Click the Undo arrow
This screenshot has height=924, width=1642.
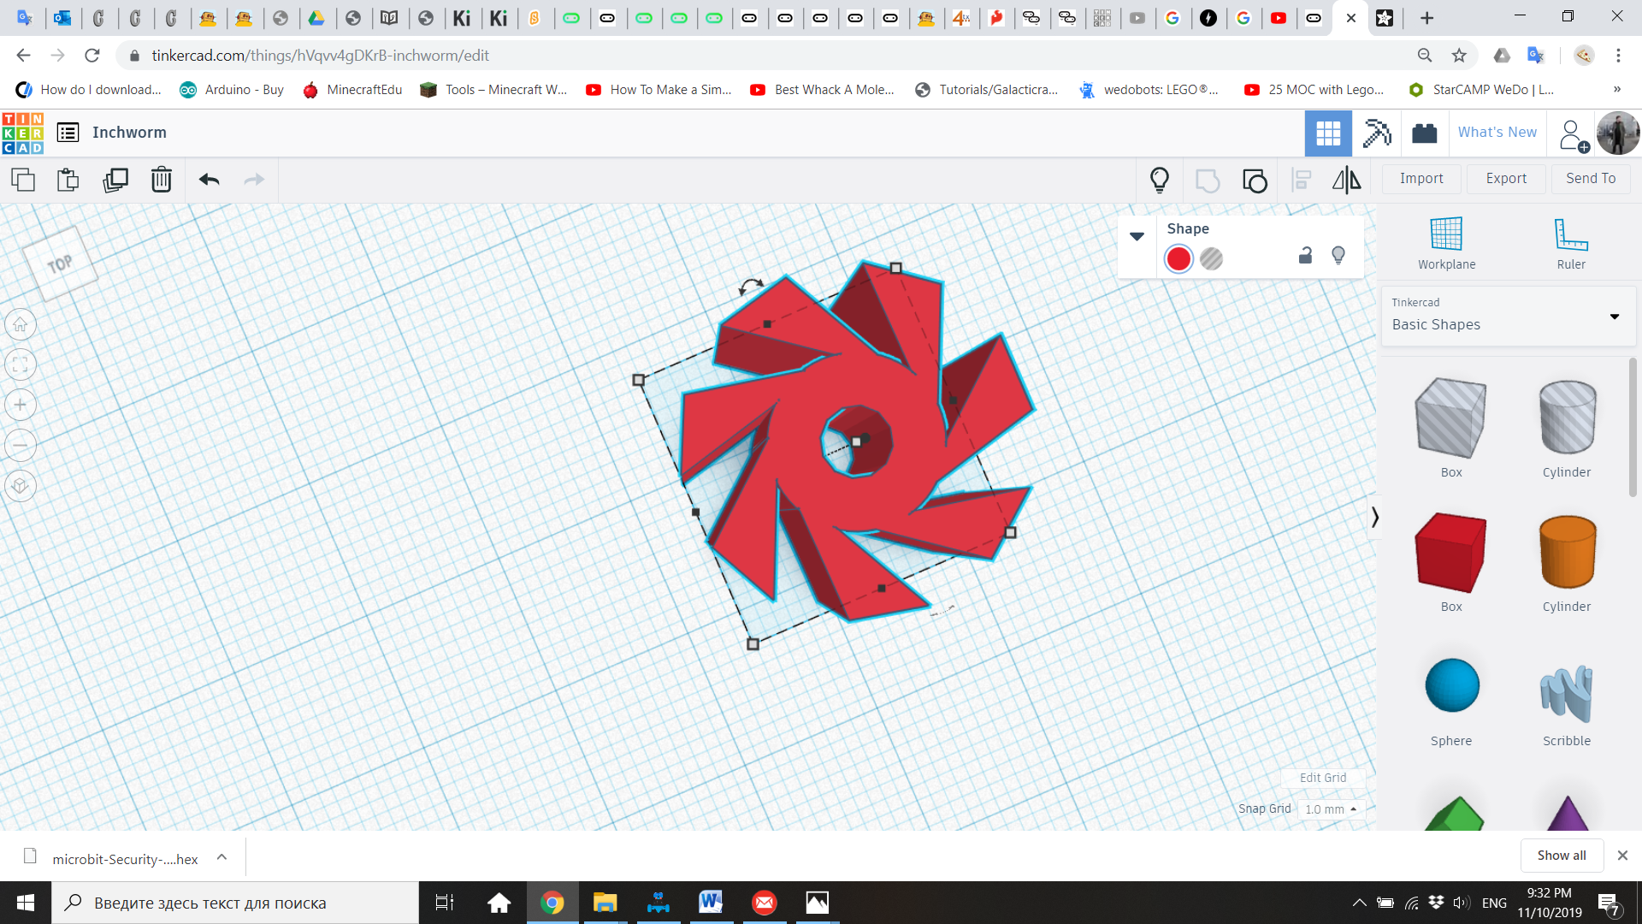[209, 180]
